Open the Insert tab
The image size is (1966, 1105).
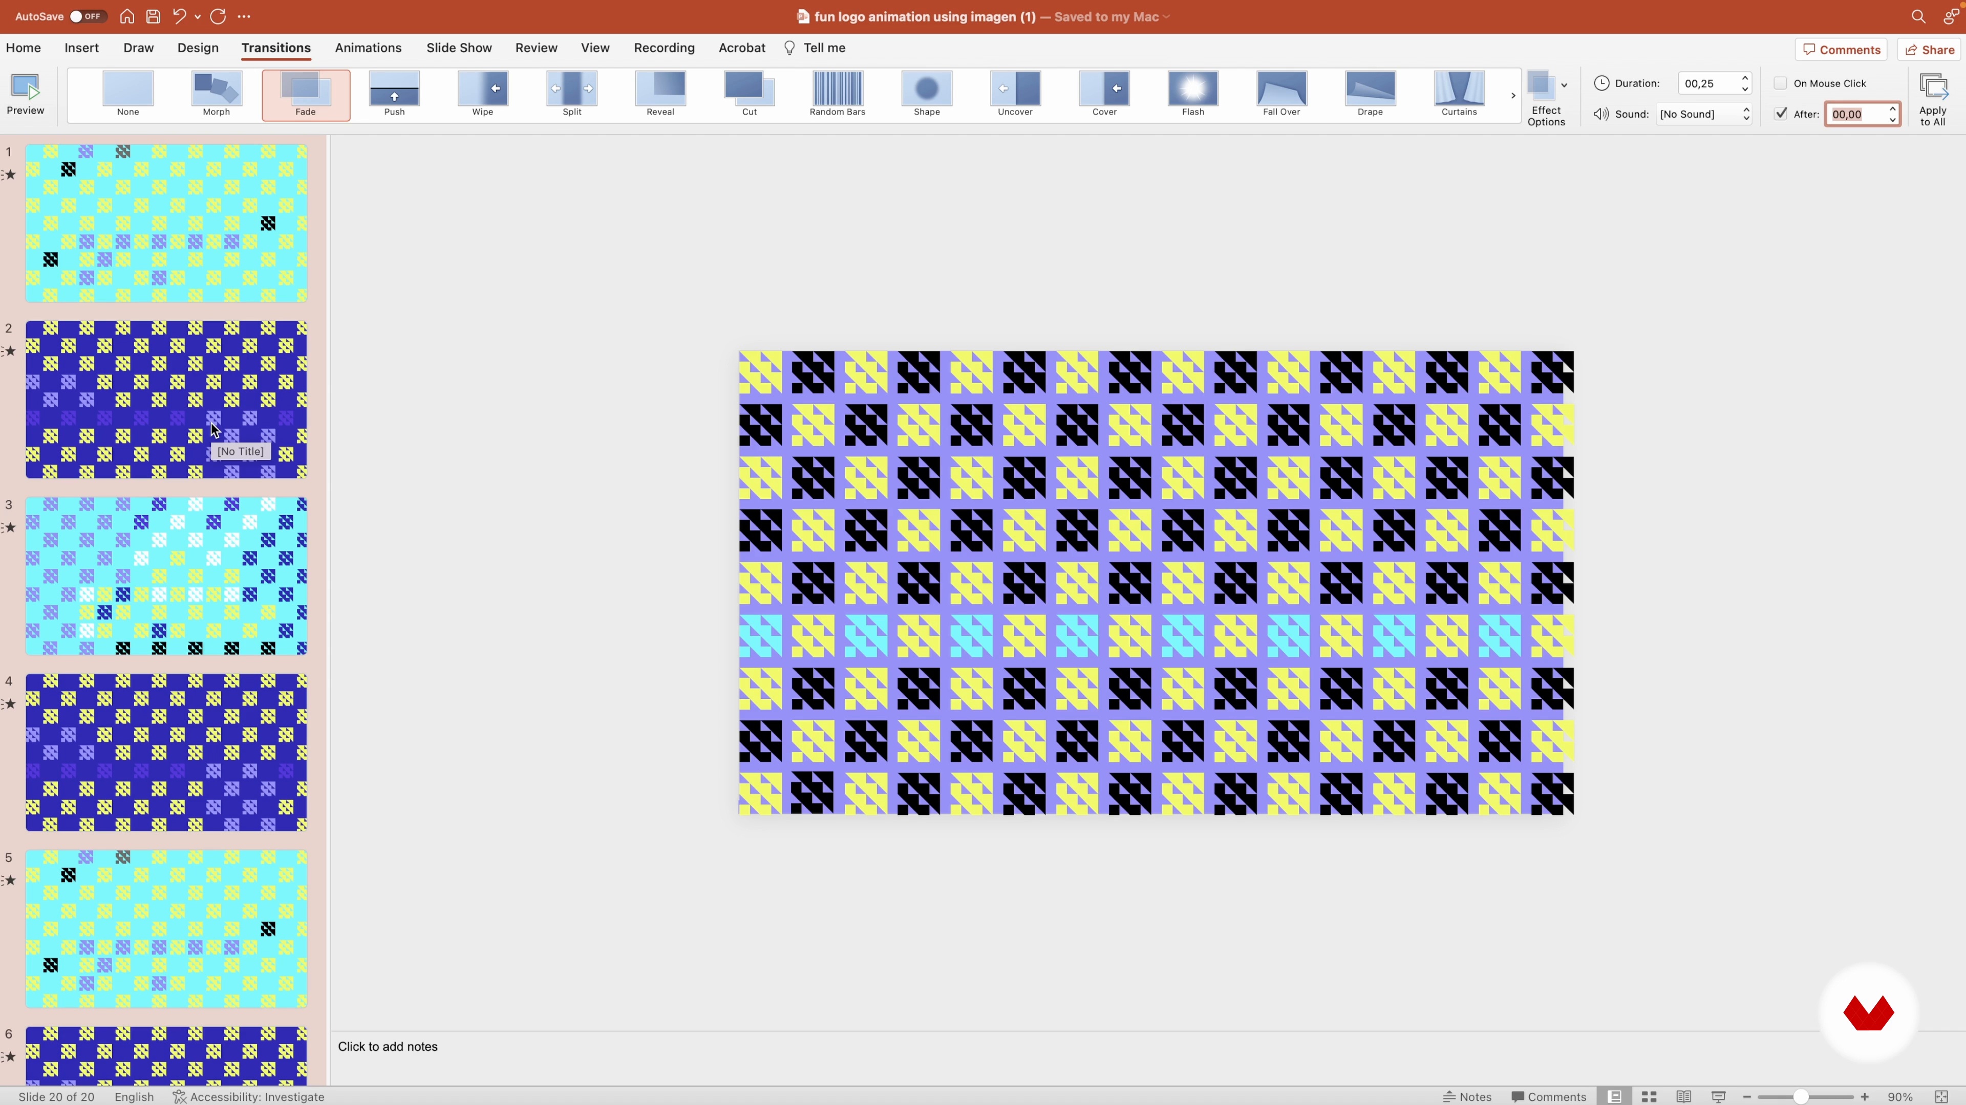[82, 48]
